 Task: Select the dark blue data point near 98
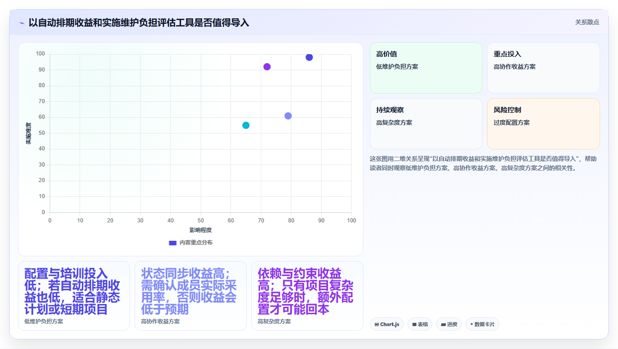(x=309, y=57)
